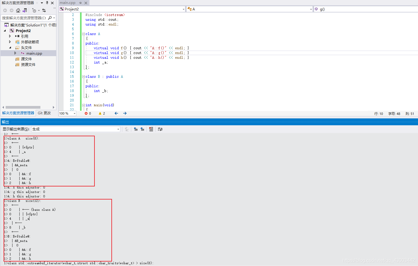
Task: Open Solution Explorer window position menu arrow
Action: [42, 3]
